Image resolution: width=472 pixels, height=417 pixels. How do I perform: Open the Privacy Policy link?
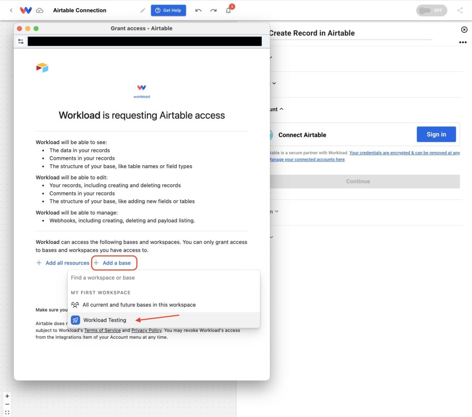click(146, 330)
